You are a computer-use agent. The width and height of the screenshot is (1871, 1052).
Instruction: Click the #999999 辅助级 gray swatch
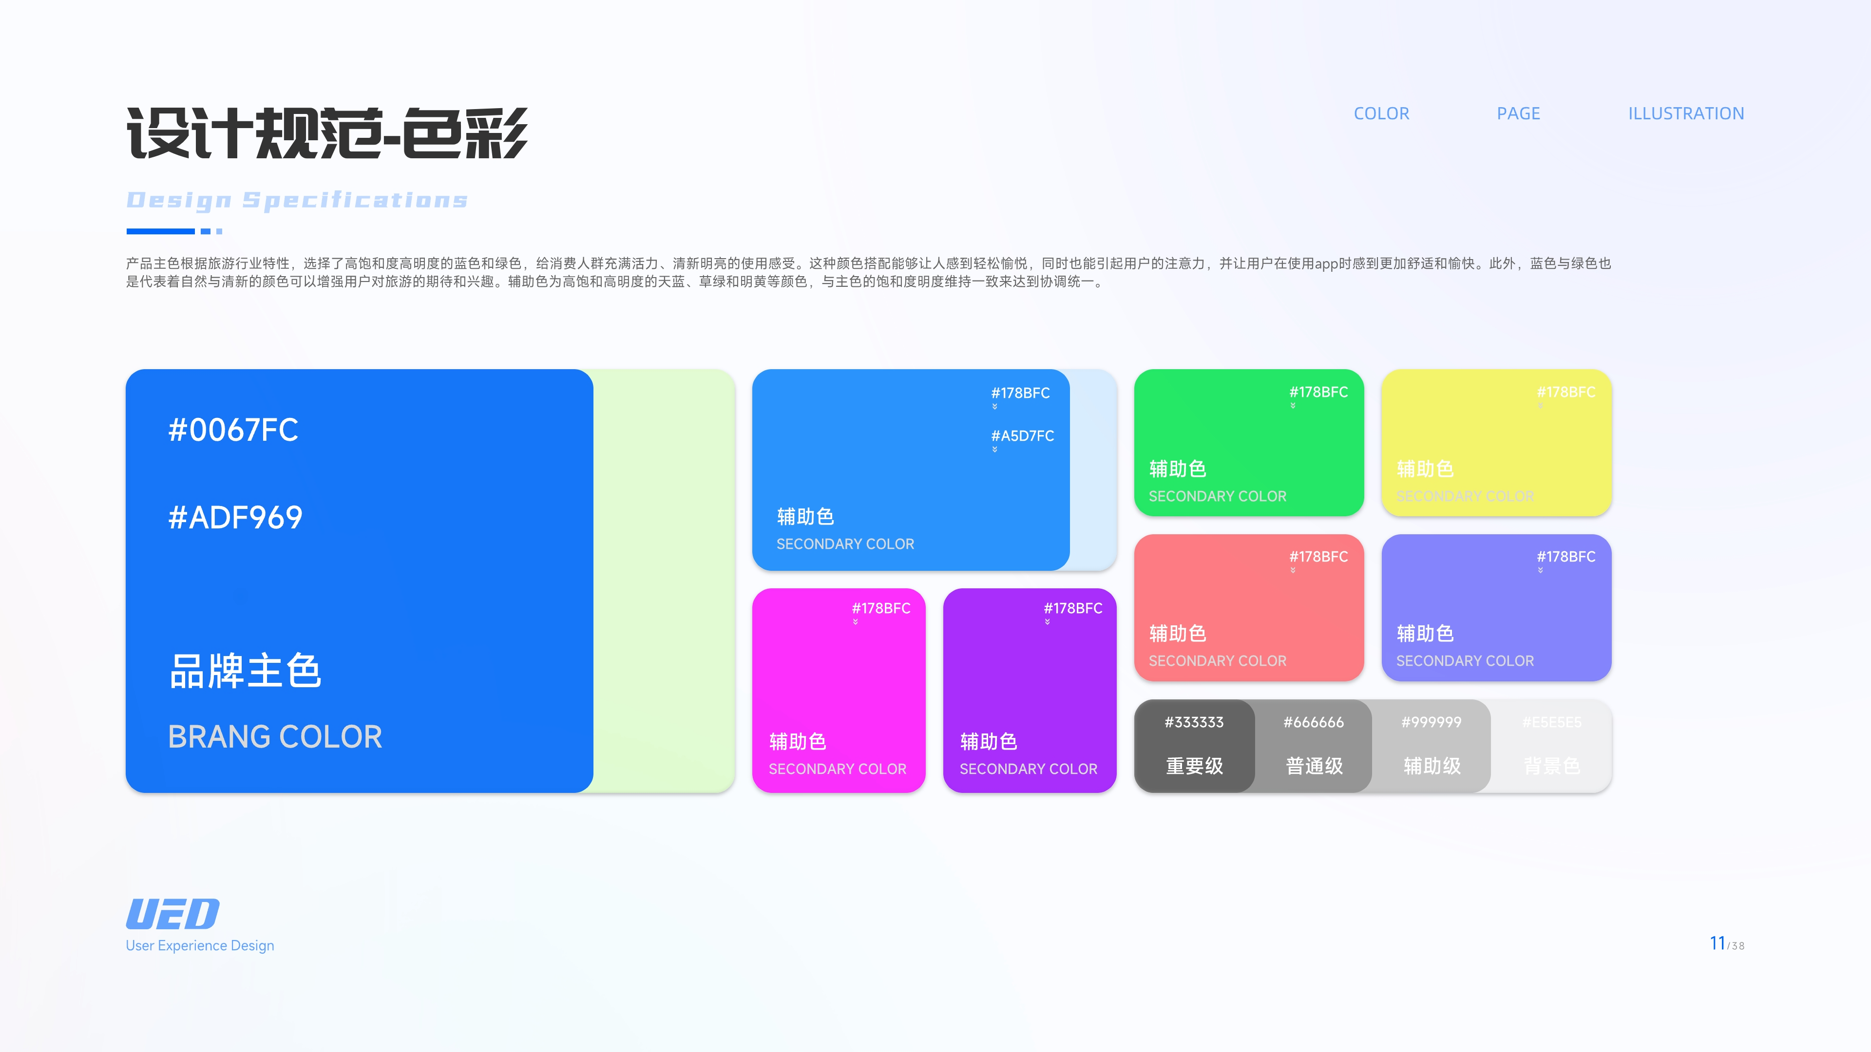pos(1431,746)
